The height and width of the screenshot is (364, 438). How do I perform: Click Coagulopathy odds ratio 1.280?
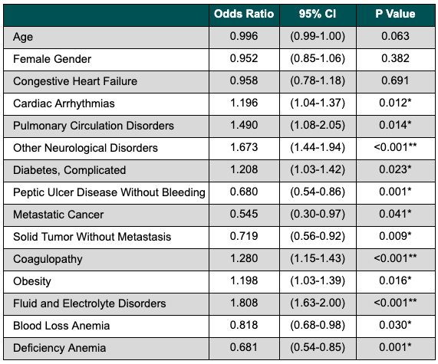pyautogui.click(x=244, y=258)
